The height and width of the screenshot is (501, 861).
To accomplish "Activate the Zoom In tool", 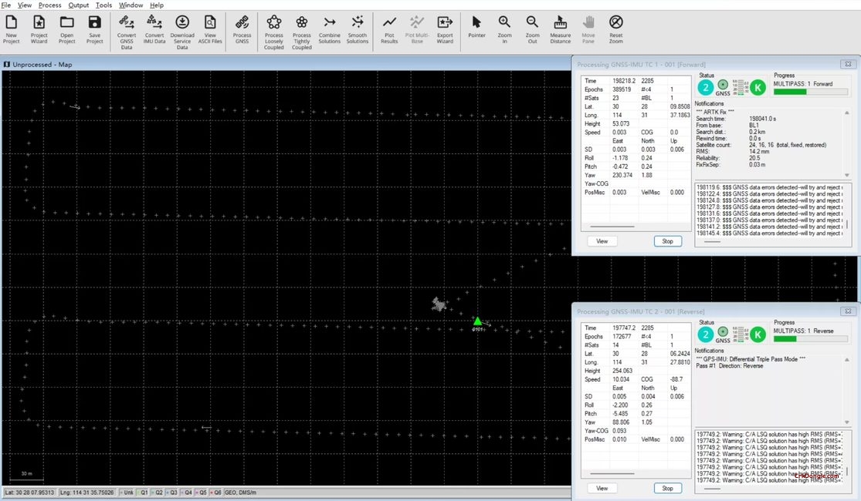I will tap(504, 29).
